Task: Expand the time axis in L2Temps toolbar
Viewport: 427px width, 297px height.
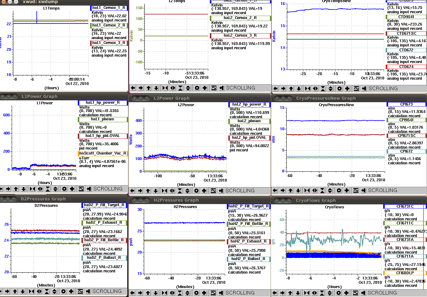Action: click(173, 88)
